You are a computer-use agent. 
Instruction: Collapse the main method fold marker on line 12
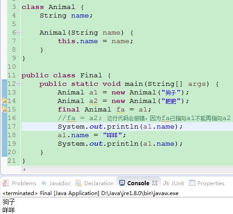pyautogui.click(x=18, y=84)
